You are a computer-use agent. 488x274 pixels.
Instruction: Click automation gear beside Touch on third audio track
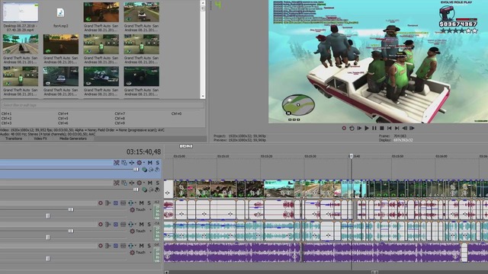coord(132,252)
